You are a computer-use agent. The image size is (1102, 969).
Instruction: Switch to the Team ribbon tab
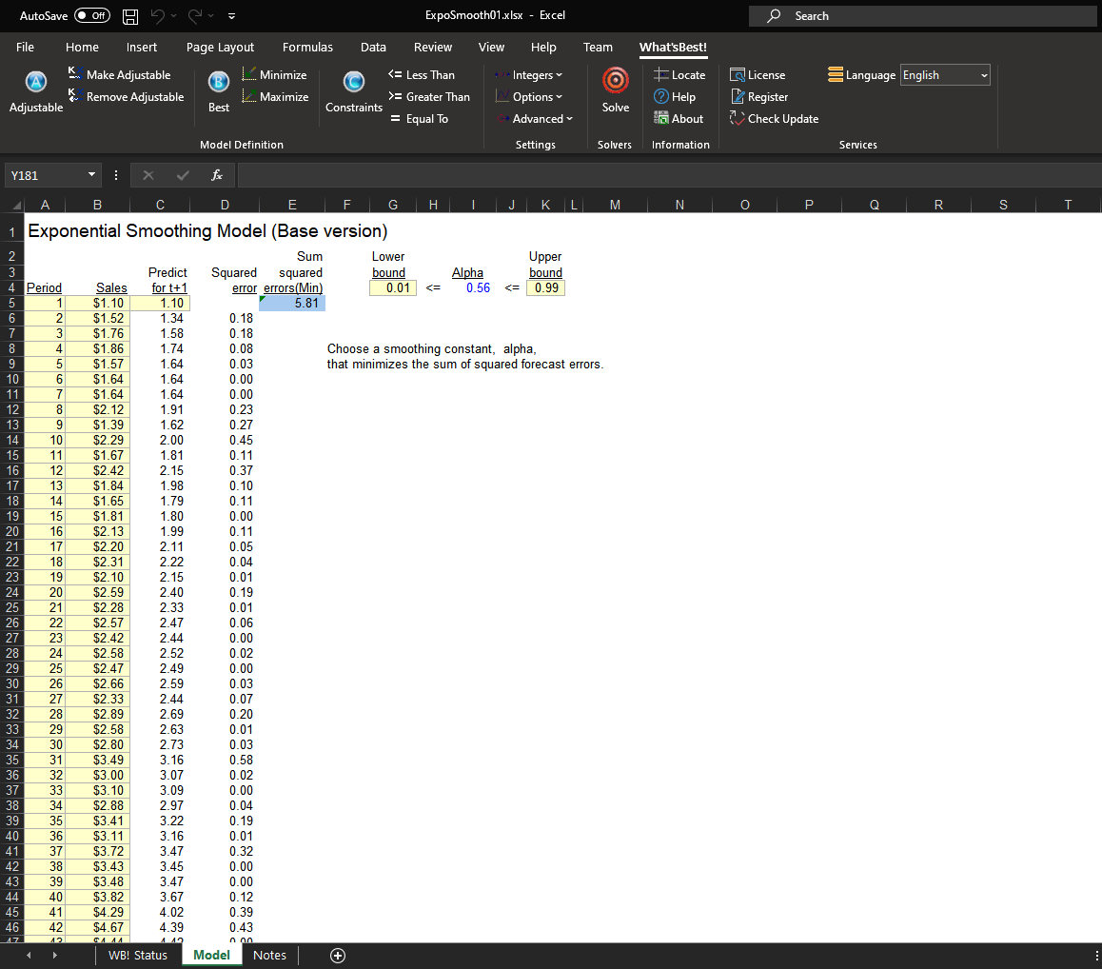(x=598, y=47)
